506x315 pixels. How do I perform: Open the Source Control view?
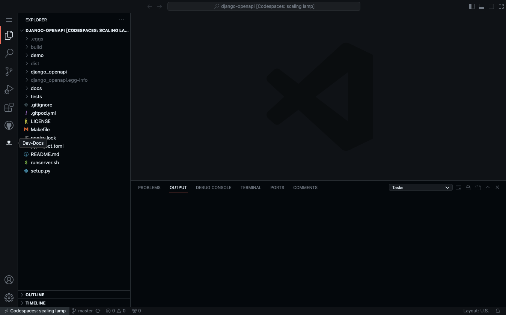click(9, 71)
